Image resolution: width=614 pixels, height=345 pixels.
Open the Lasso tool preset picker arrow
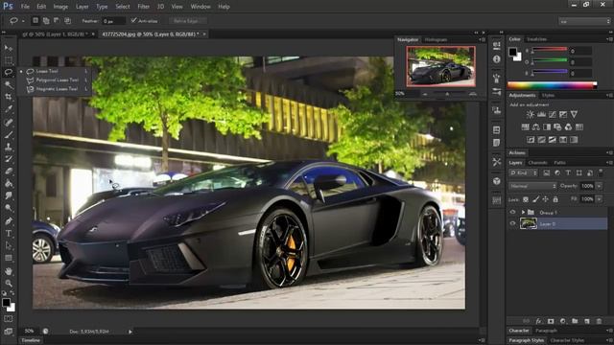pos(23,21)
